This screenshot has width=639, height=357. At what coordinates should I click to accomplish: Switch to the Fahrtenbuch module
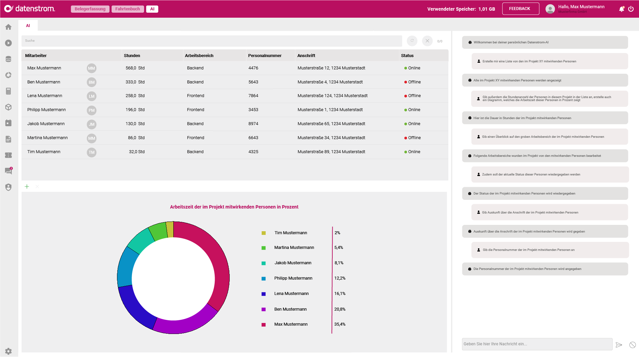point(128,9)
